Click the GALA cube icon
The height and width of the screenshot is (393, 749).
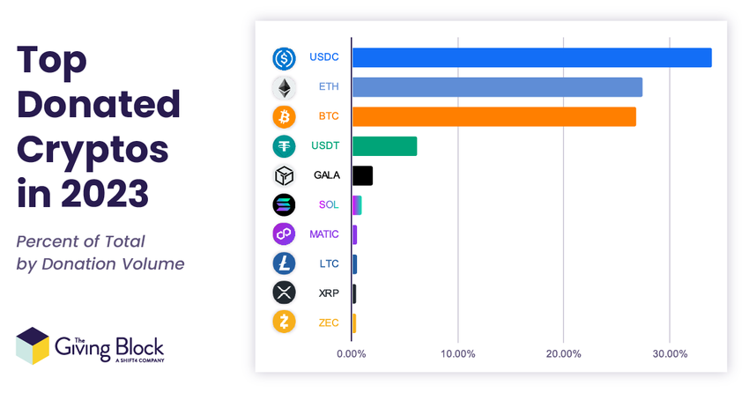(285, 175)
